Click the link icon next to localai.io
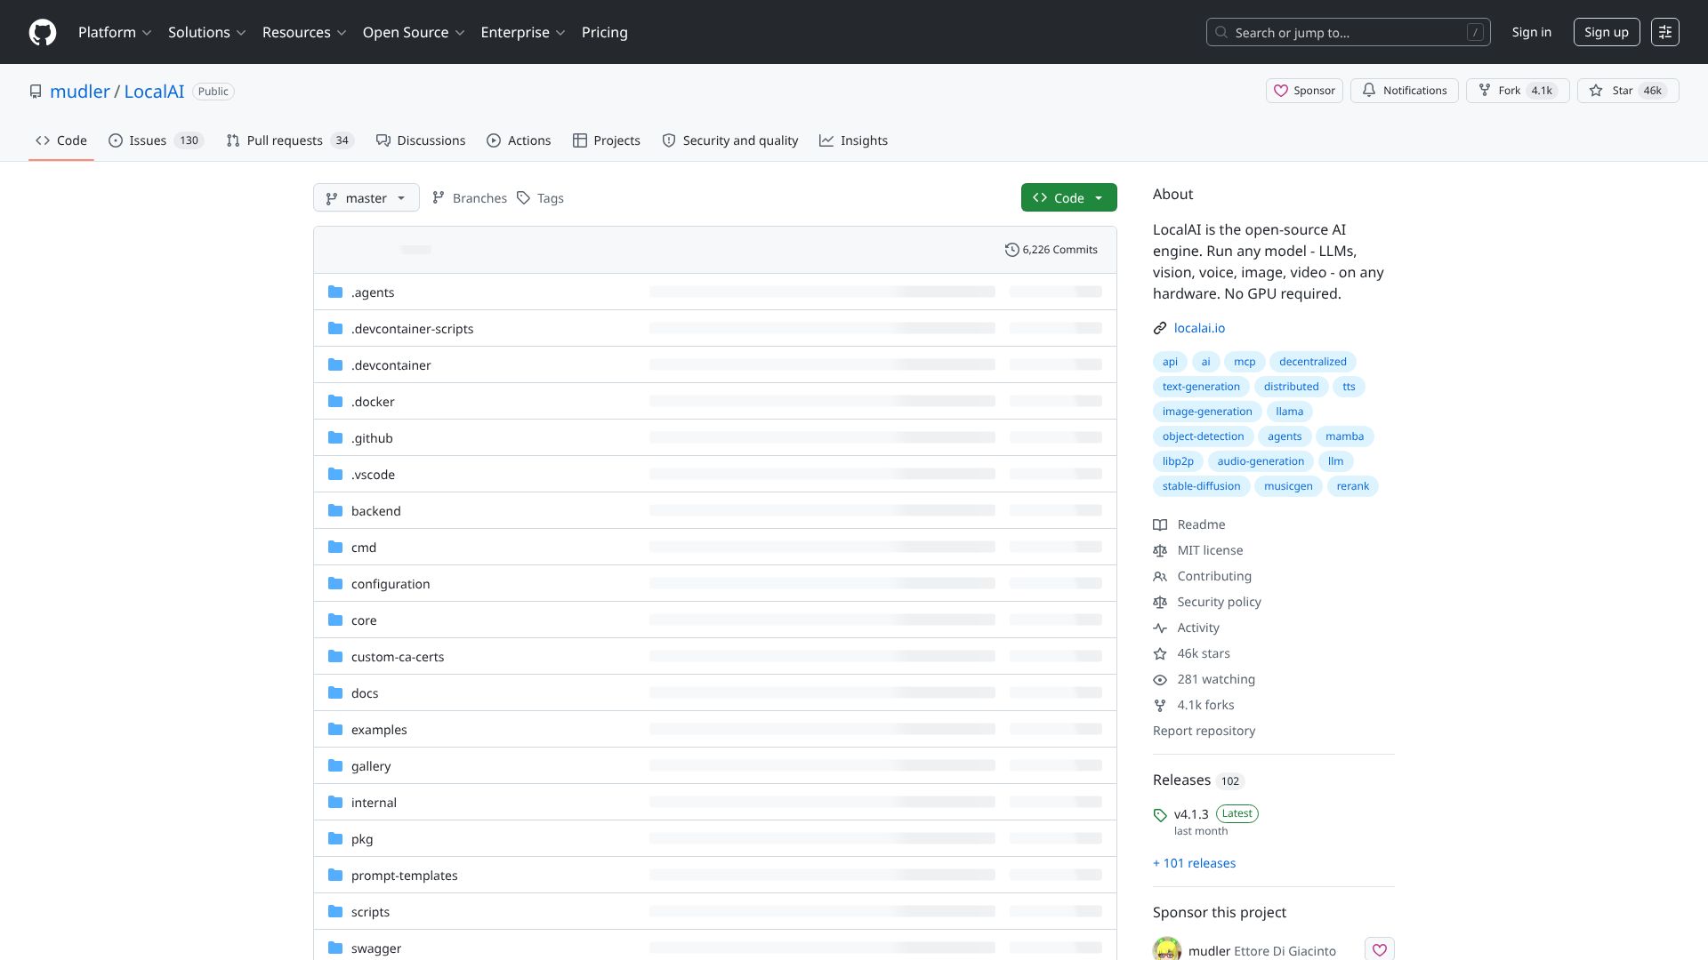This screenshot has width=1708, height=960. 1160,328
